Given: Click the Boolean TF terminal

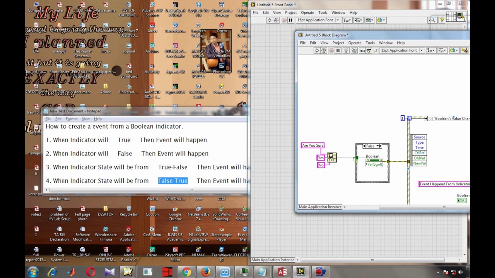Looking at the screenshot, I should point(462,200).
